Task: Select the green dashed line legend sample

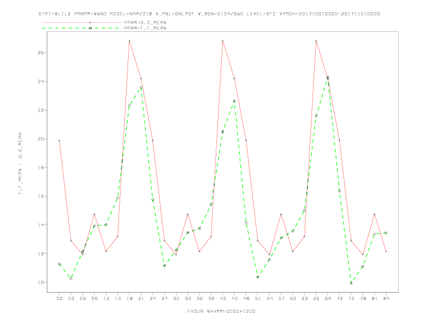Action: coord(82,28)
